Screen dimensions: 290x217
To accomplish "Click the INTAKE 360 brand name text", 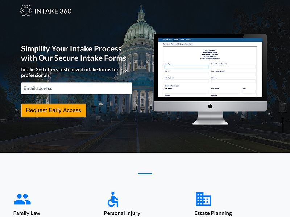I will click(x=53, y=11).
